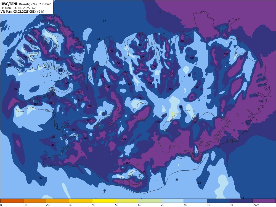The image size is (276, 207).
Task: Click the '94' humidity value on the map
Action: [x=104, y=21]
